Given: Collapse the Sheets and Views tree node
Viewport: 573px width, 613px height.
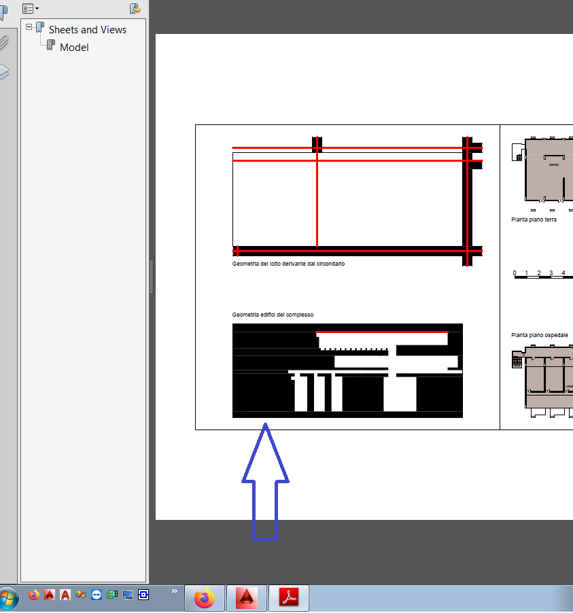Looking at the screenshot, I should pyautogui.click(x=29, y=28).
